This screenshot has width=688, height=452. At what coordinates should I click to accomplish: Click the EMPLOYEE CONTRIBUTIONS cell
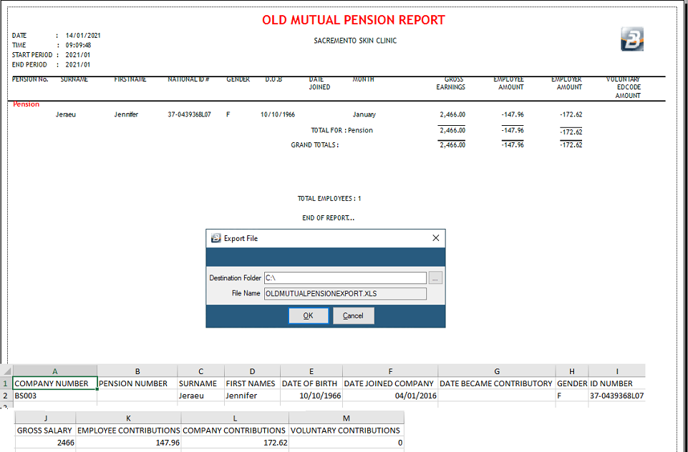pos(129,431)
